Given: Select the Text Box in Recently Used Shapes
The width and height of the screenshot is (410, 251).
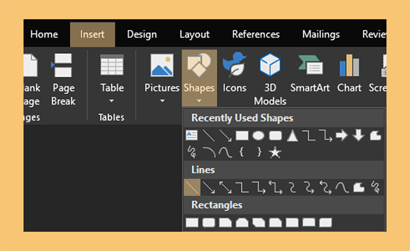Looking at the screenshot, I should [x=192, y=135].
